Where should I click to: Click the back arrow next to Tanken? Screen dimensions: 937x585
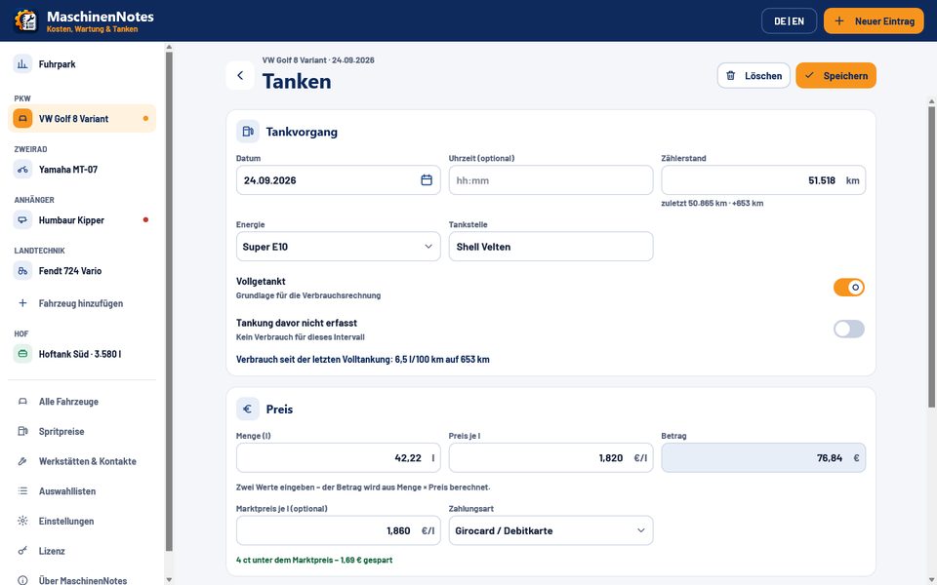240,75
